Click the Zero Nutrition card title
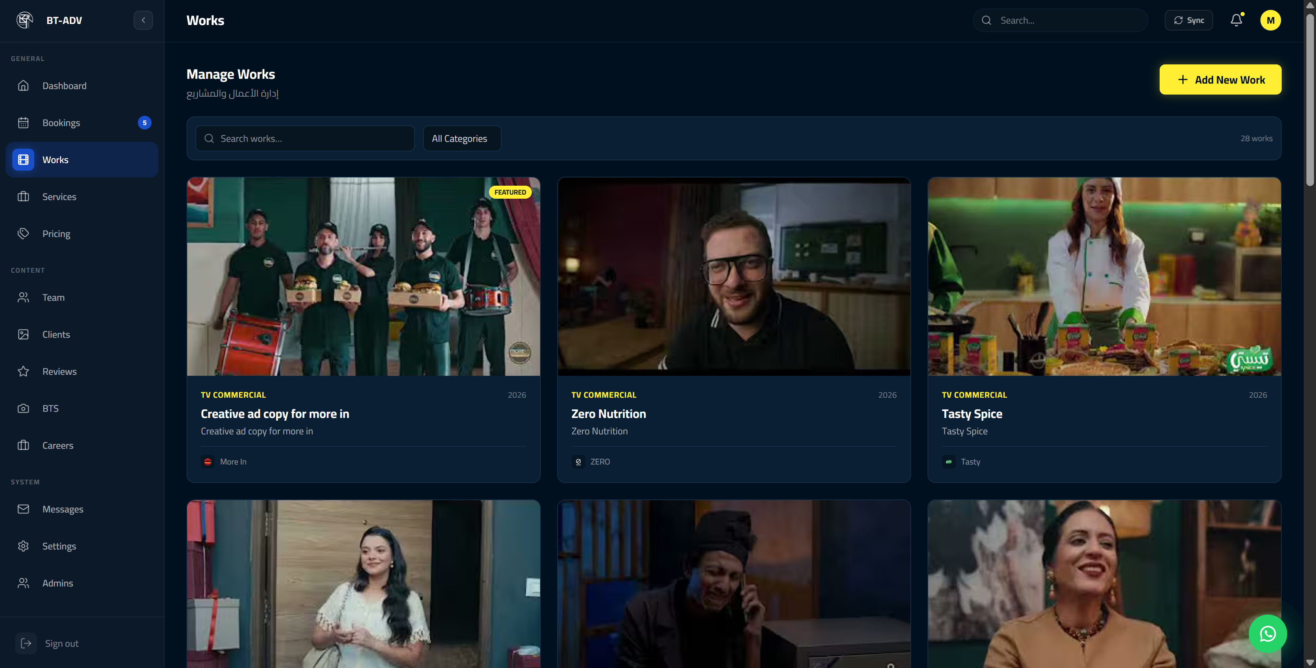 click(608, 414)
